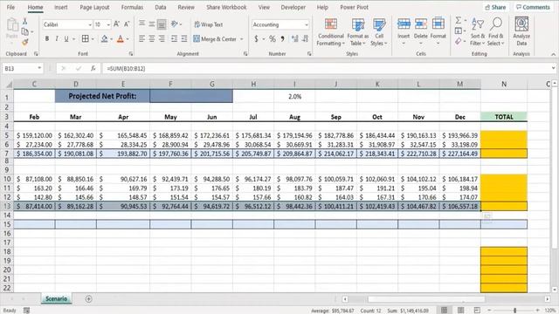Open Format as Table gallery
The width and height of the screenshot is (559, 314).
point(358,31)
